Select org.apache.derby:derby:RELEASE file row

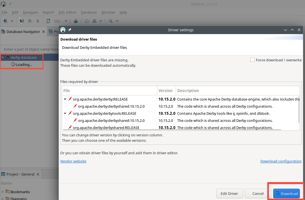pos(100,99)
